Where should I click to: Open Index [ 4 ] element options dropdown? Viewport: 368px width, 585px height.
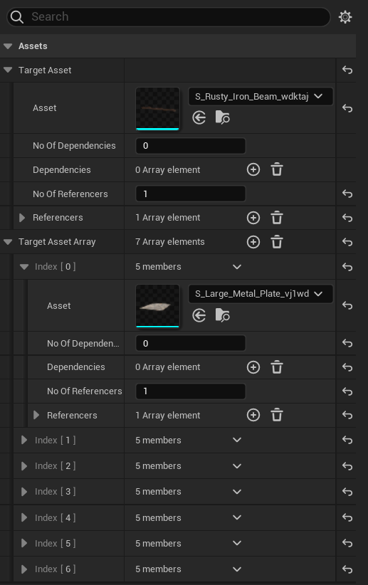237,517
